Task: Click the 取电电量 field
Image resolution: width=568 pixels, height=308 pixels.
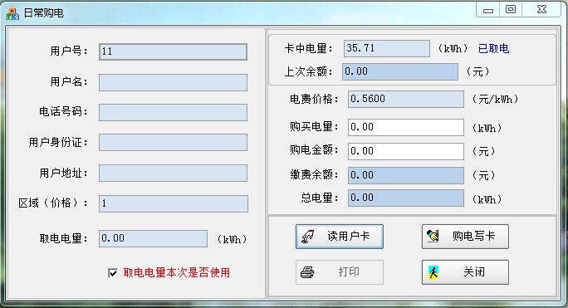Action: 154,239
